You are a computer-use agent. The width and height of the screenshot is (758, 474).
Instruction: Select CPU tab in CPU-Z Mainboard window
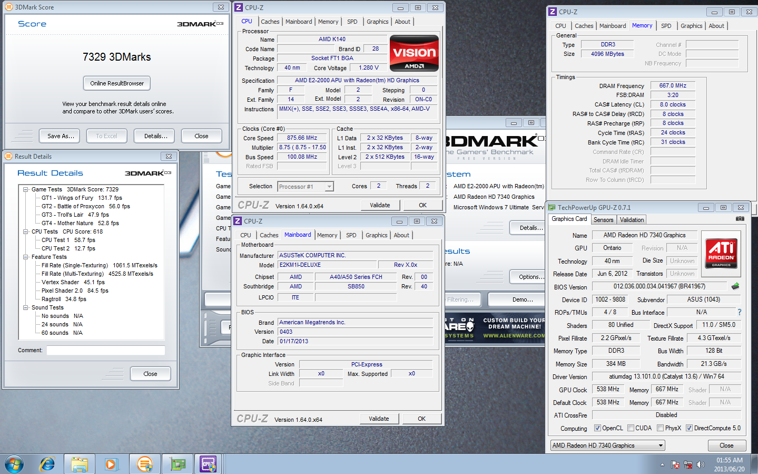(x=246, y=235)
